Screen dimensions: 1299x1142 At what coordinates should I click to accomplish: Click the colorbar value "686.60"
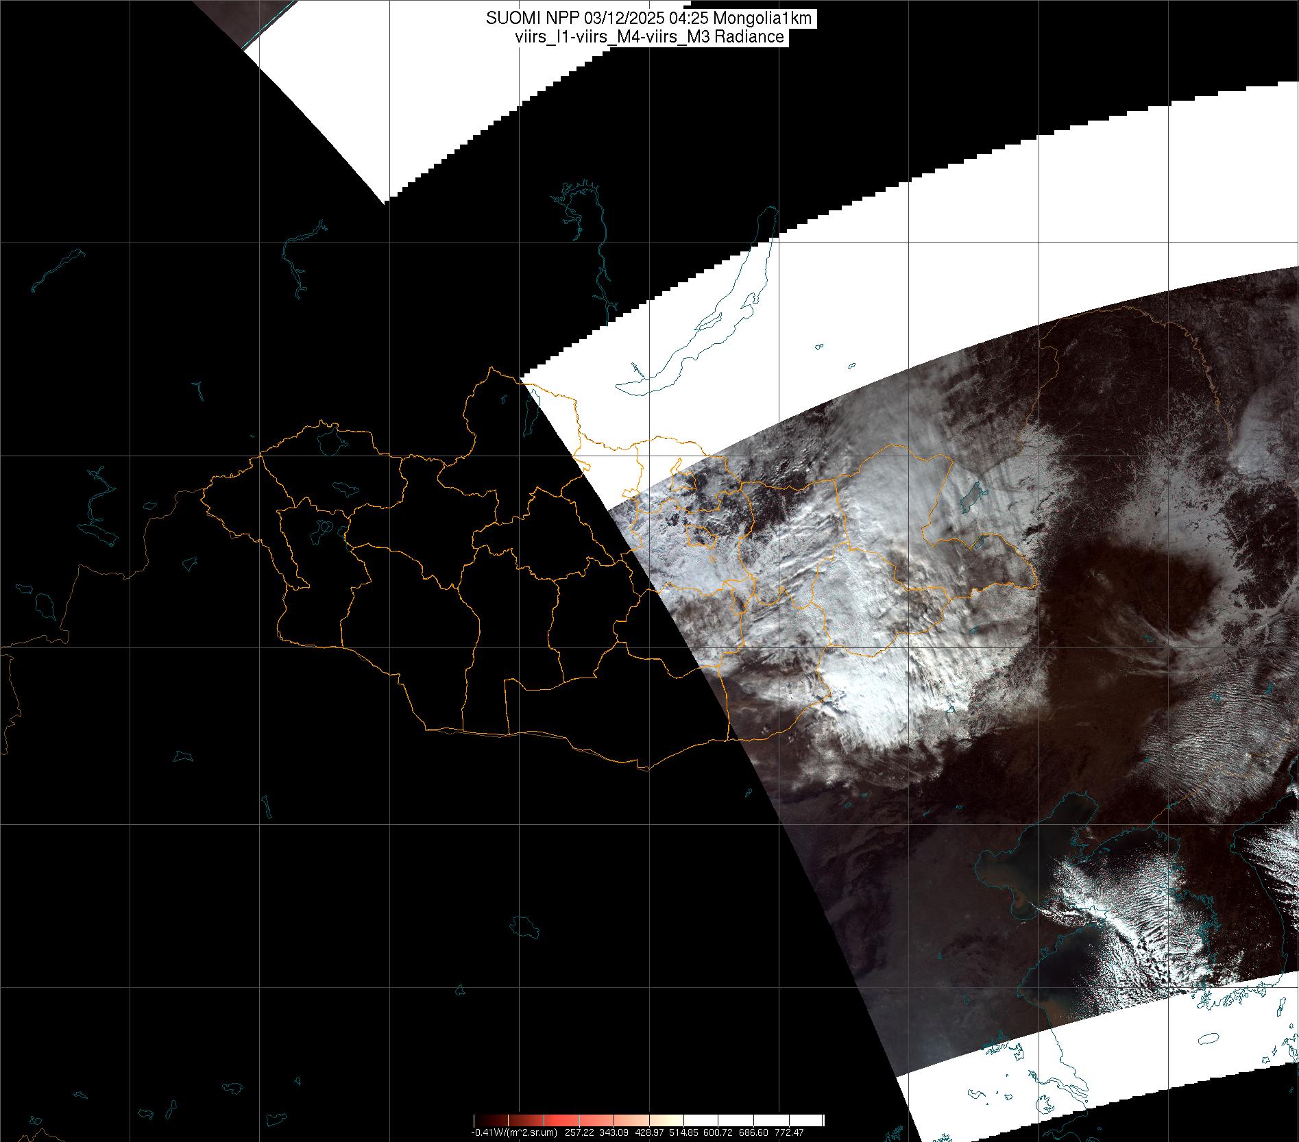tap(755, 1132)
